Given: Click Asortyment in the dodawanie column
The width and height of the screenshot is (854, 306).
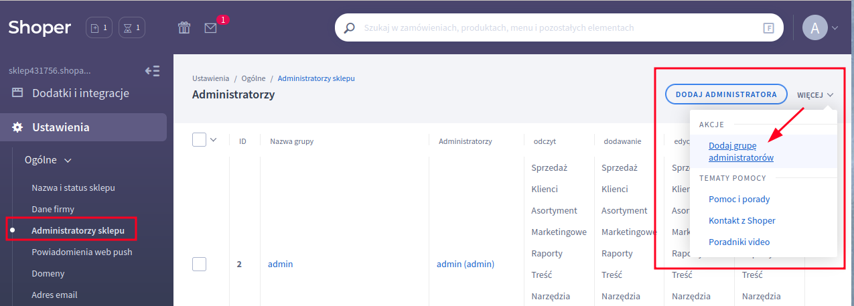Looking at the screenshot, I should (x=624, y=210).
